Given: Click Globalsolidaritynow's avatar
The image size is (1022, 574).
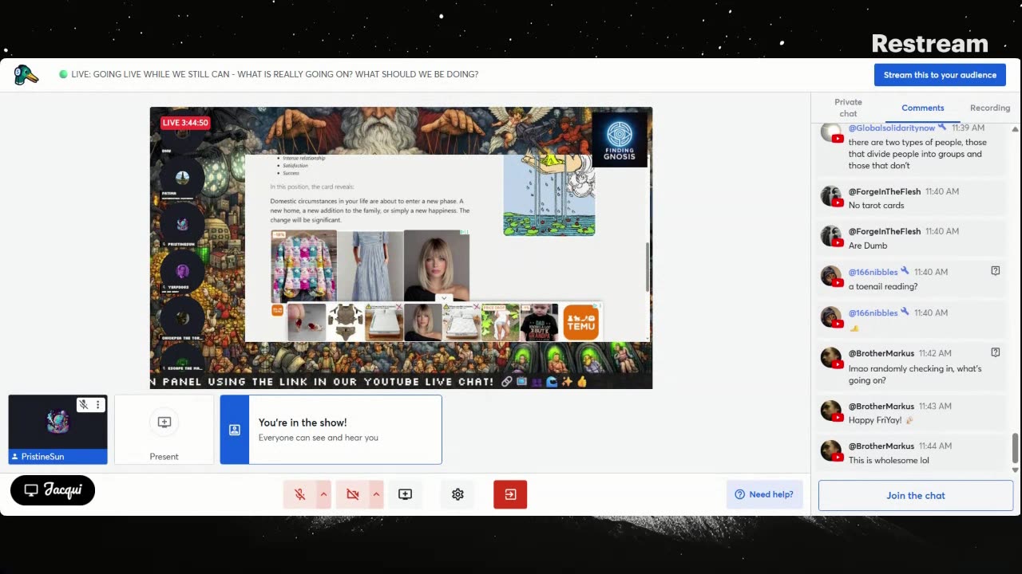Looking at the screenshot, I should click(x=830, y=132).
